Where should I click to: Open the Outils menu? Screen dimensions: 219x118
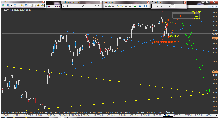(49, 6)
